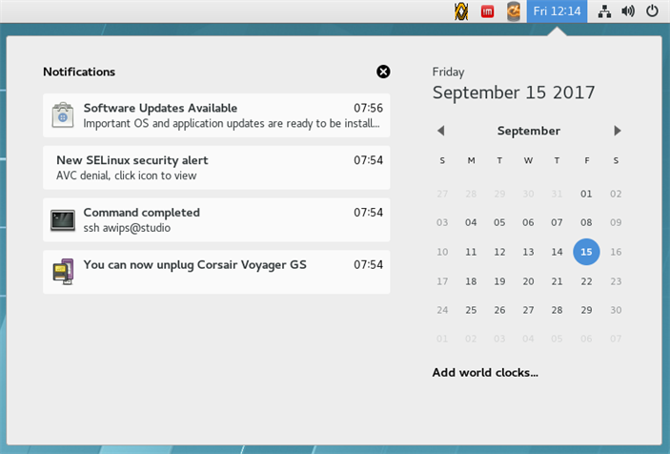Select September 19 in the calendar
670x454 pixels.
(499, 281)
